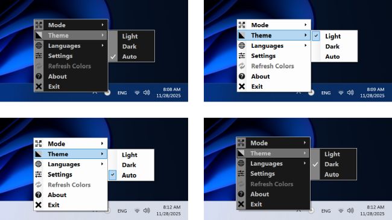Click Settings icon in dark menu with Dark checked
Viewport: 392px width, 220px height.
[x=241, y=173]
